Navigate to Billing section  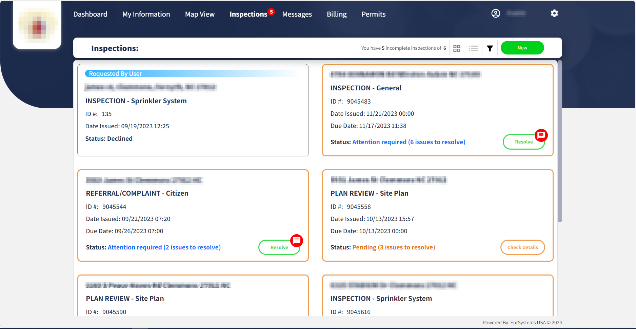(337, 14)
